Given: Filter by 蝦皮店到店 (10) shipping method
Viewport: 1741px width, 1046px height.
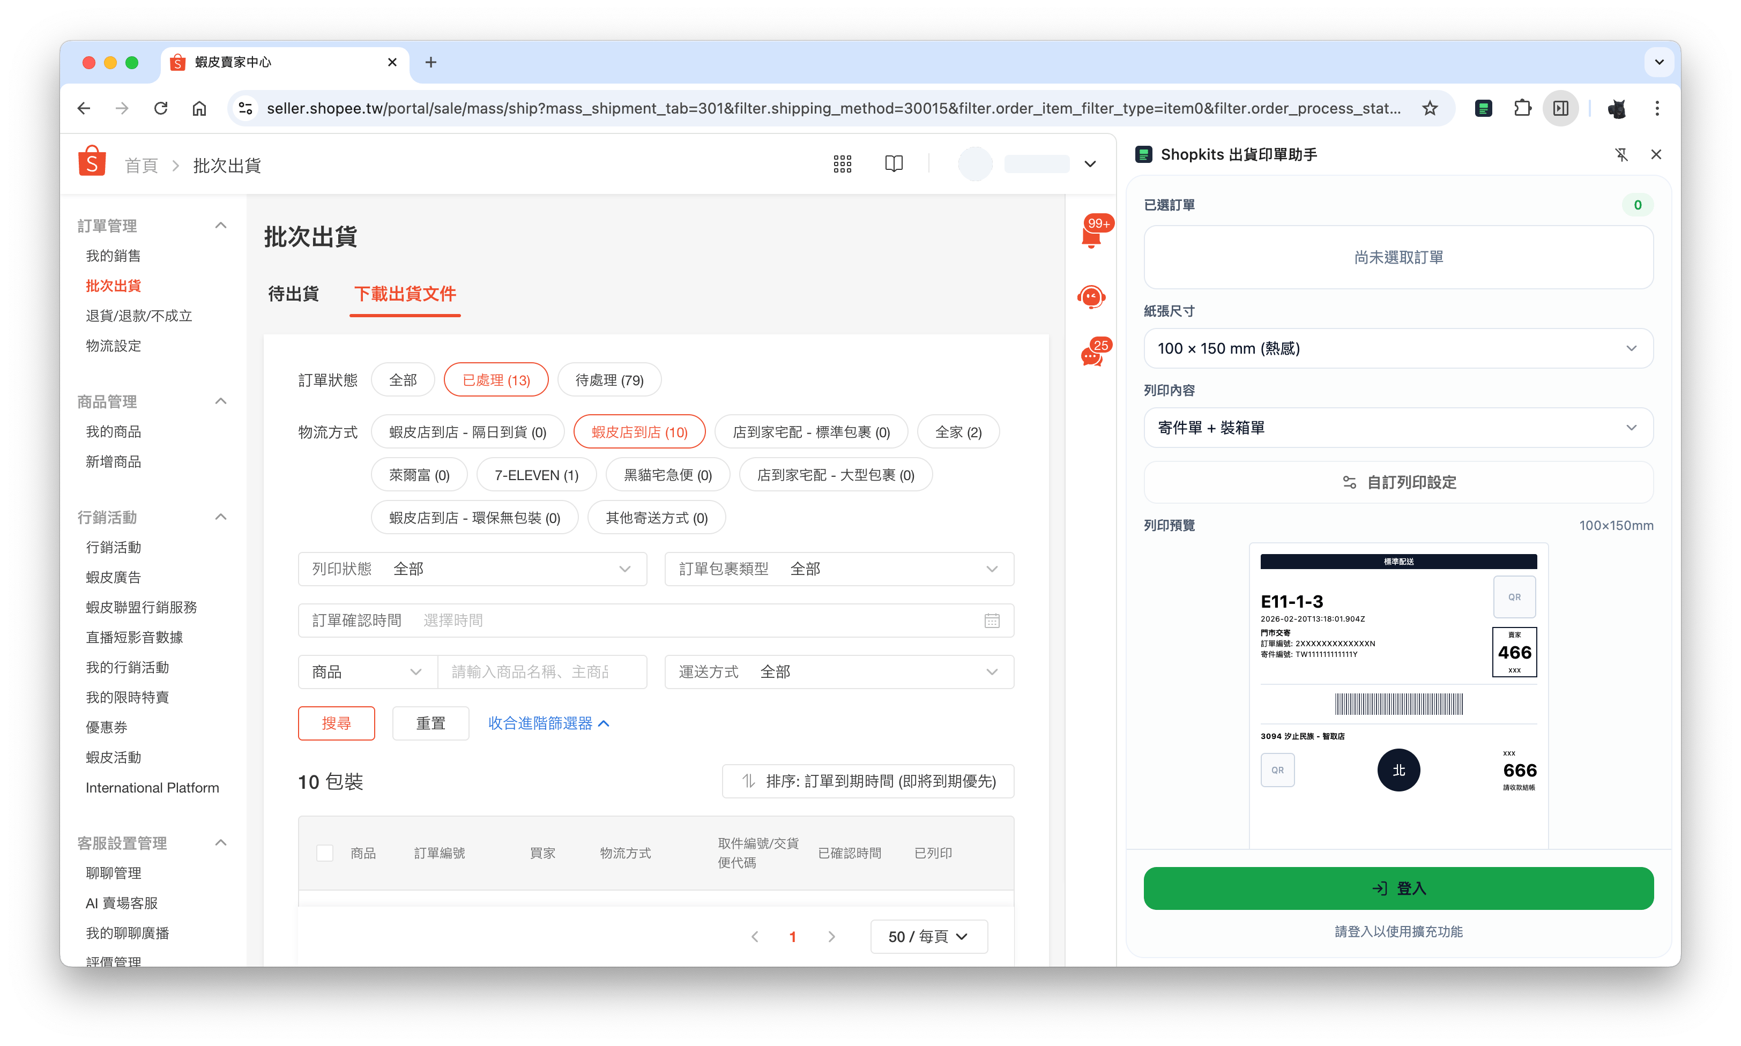Looking at the screenshot, I should 639,432.
